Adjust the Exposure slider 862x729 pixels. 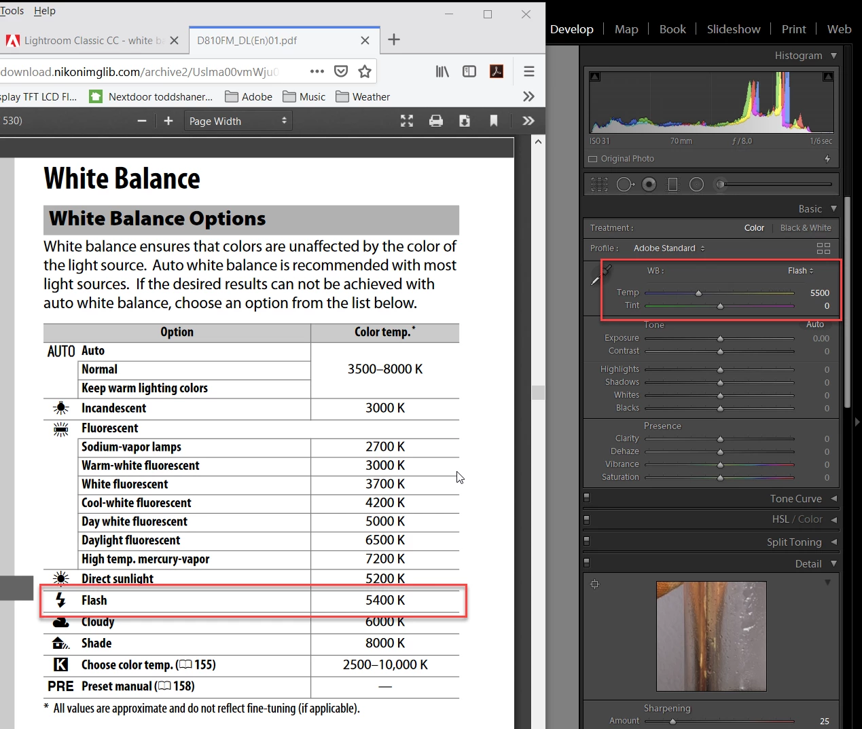coord(719,338)
